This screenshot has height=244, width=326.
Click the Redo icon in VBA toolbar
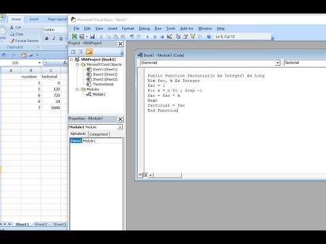point(139,37)
